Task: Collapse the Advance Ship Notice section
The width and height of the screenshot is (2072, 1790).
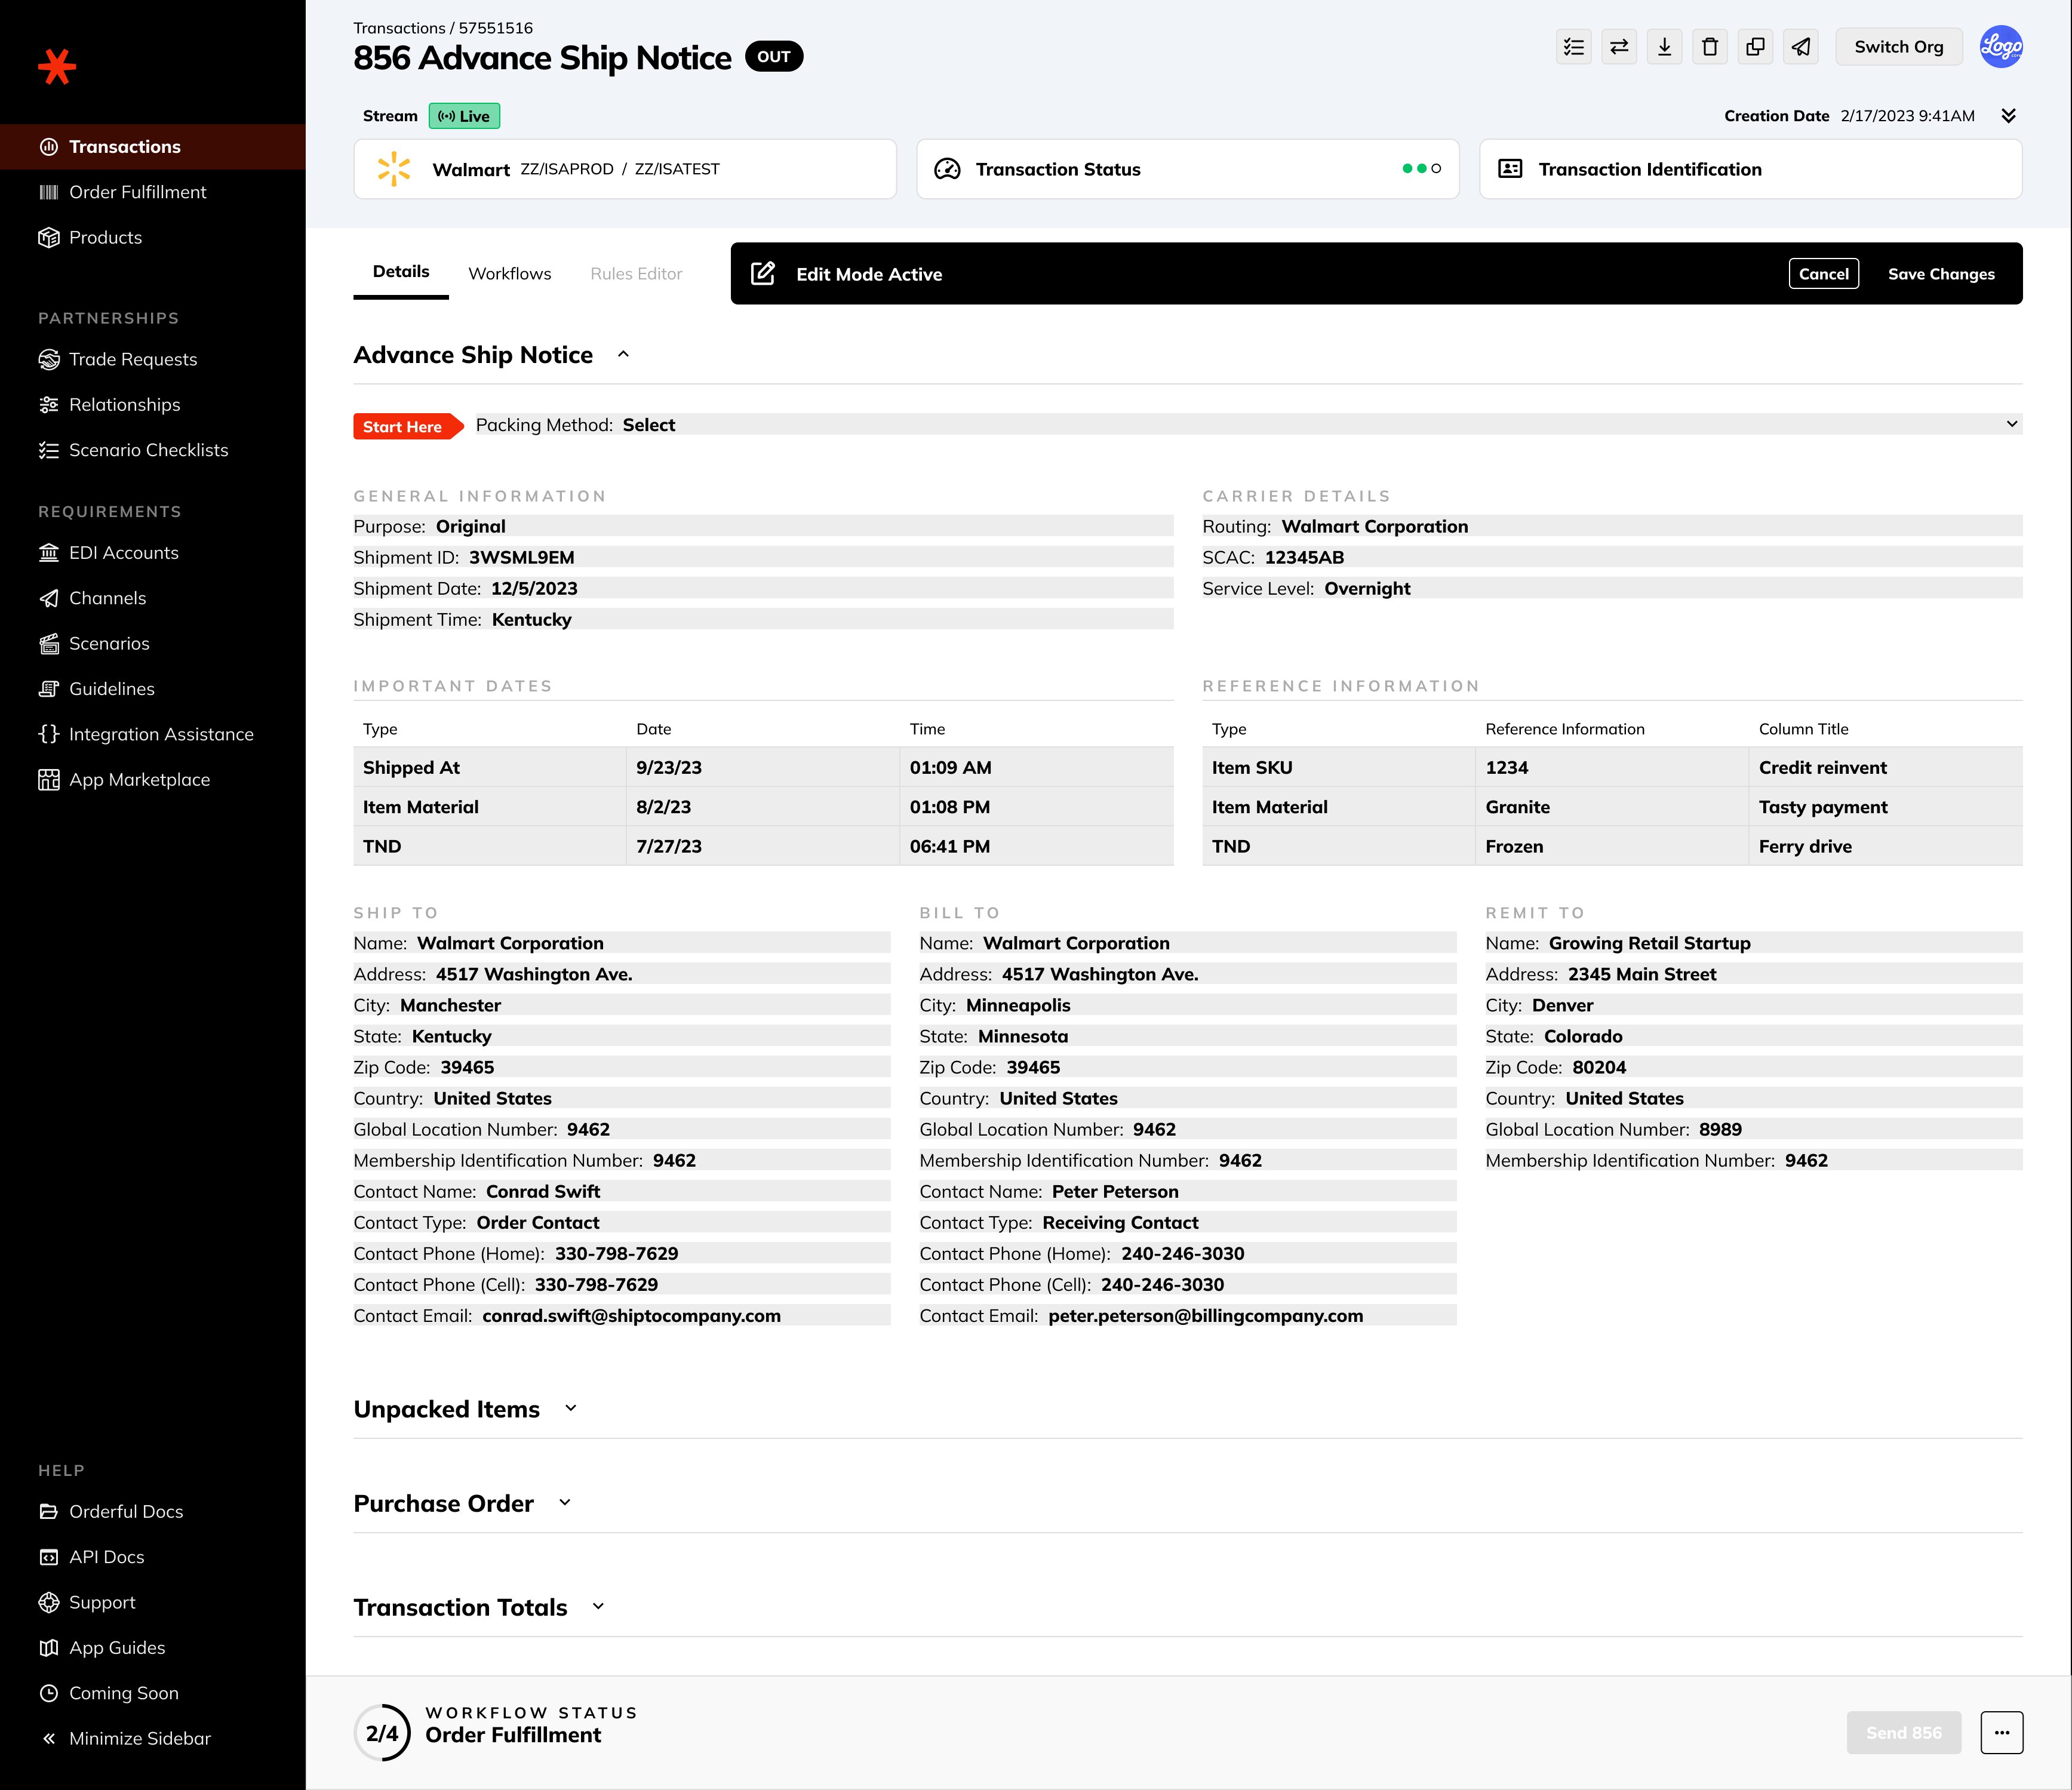Action: tap(623, 354)
